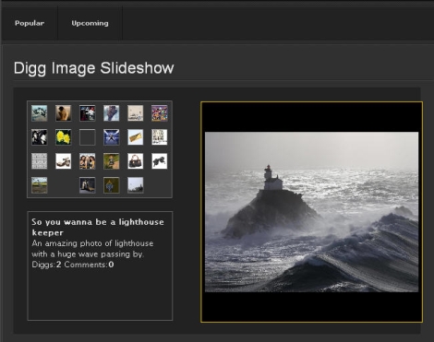This screenshot has height=342, width=434.
Task: Switch to the Upcoming tab
Action: 90,23
